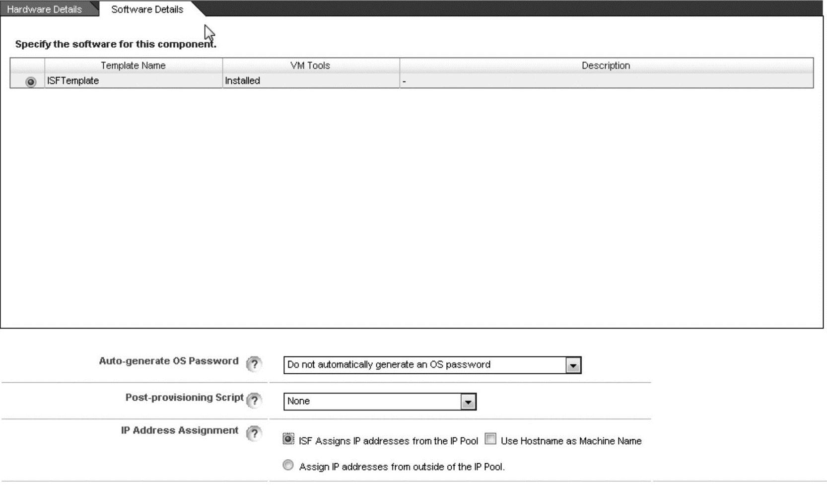This screenshot has height=489, width=827.
Task: Open help for Post-provisioning Script
Action: click(x=254, y=400)
